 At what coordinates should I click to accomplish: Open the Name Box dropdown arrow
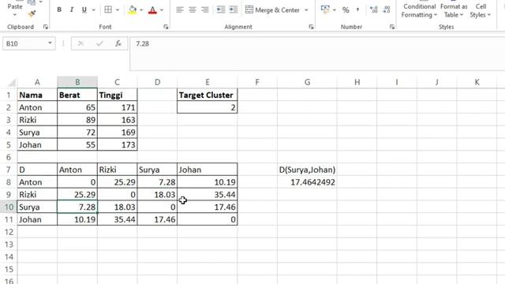click(x=50, y=43)
